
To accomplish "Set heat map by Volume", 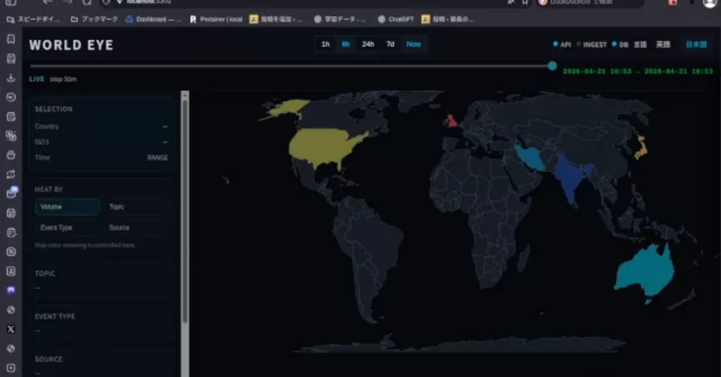I will [68, 207].
